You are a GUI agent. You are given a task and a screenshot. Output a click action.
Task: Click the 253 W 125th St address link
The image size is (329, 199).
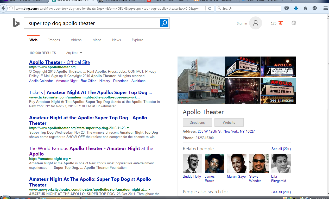[x=226, y=131]
